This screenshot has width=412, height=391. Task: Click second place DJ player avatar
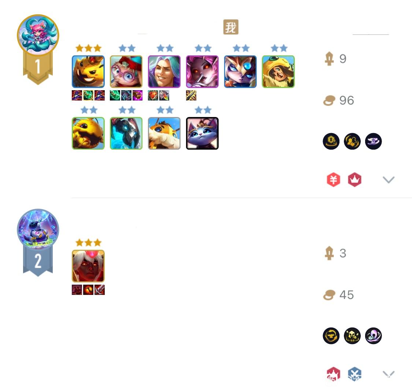[38, 230]
